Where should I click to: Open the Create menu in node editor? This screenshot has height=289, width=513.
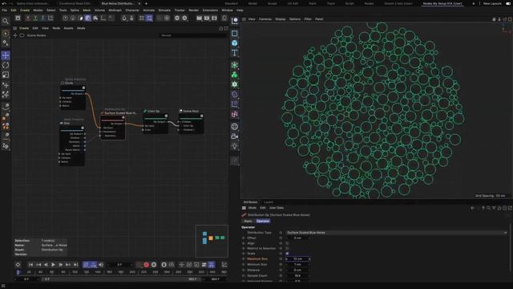coord(24,29)
